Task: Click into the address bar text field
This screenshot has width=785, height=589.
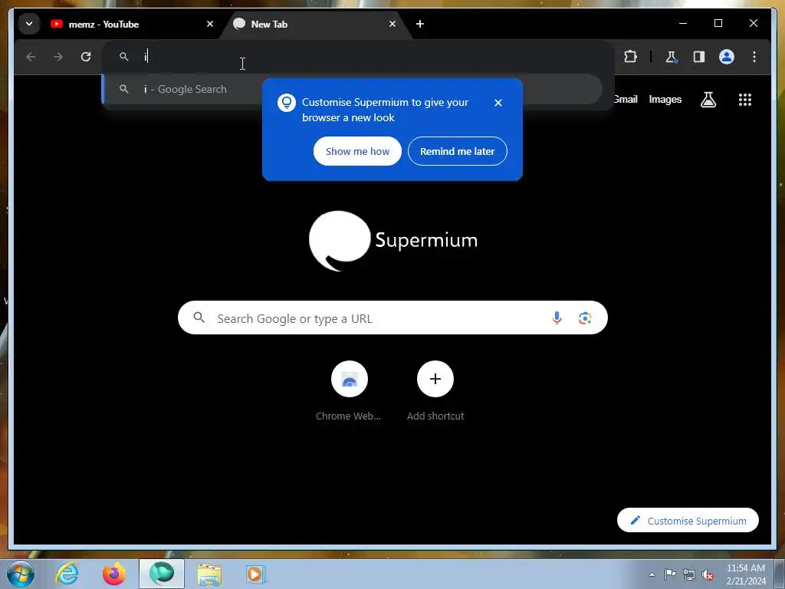Action: coord(357,57)
